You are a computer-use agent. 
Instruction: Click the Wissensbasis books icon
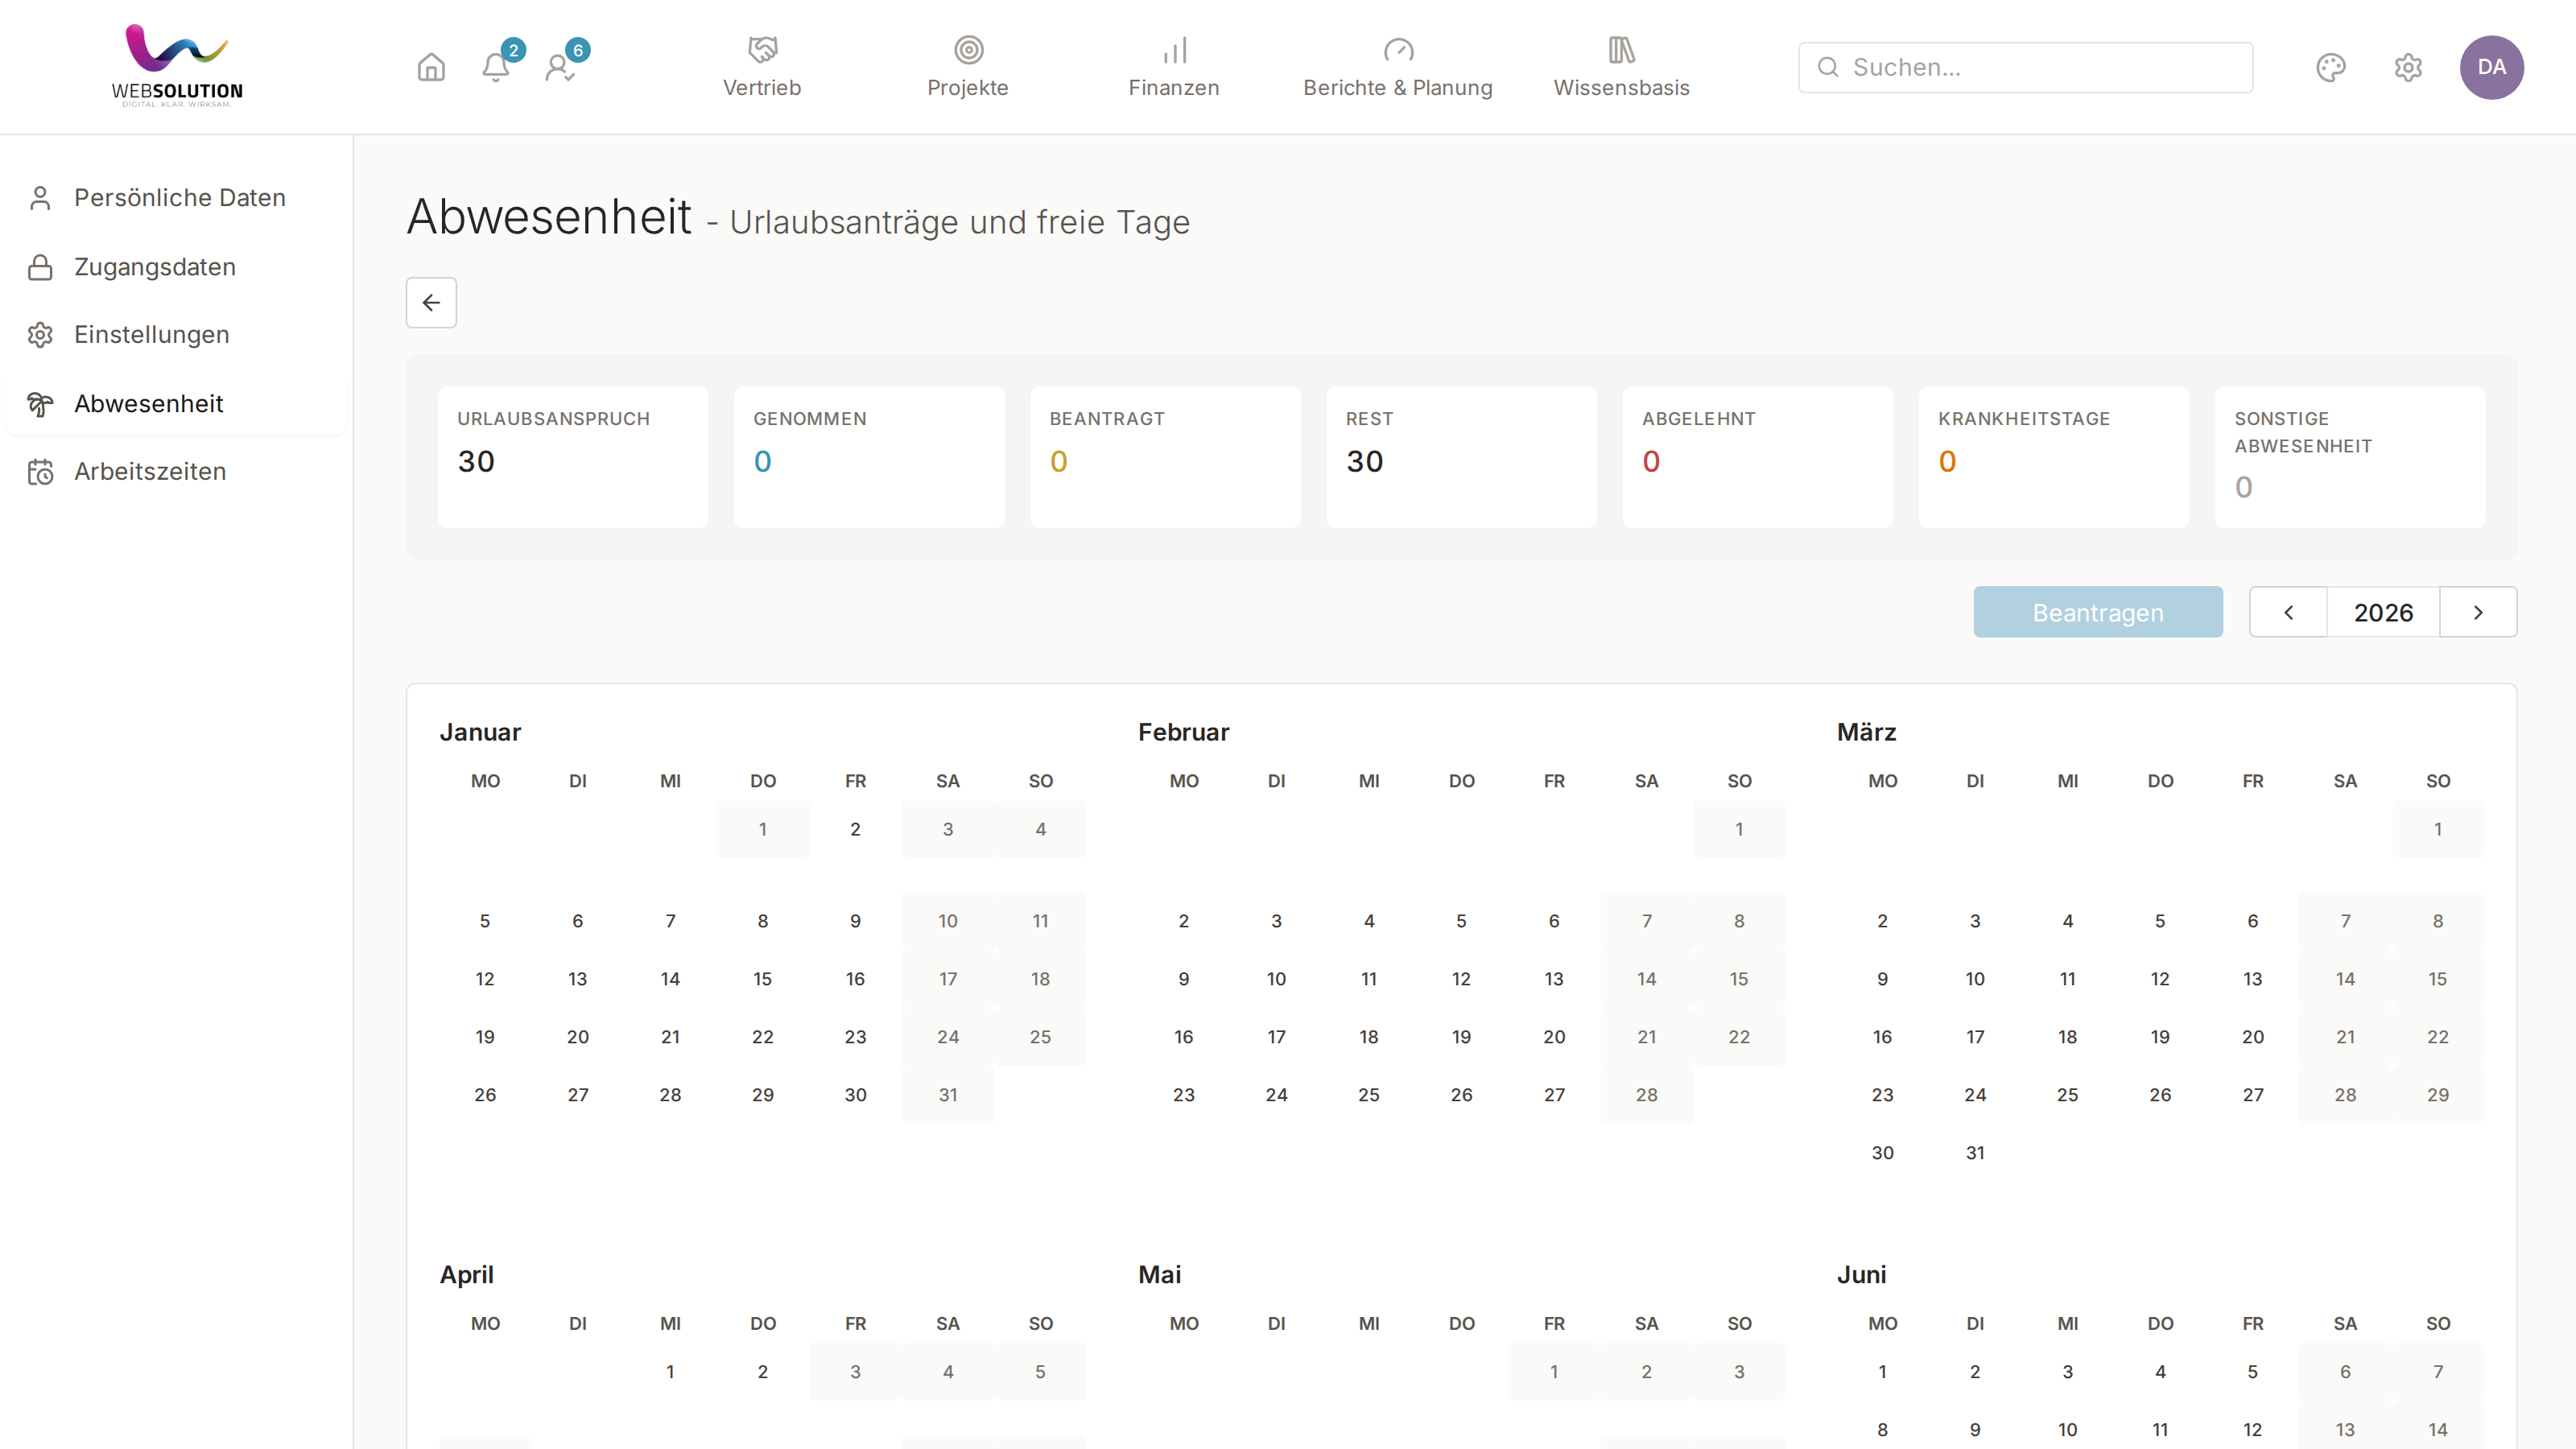tap(1621, 49)
